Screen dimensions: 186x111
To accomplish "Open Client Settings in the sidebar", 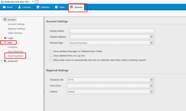I will (x=15, y=33).
